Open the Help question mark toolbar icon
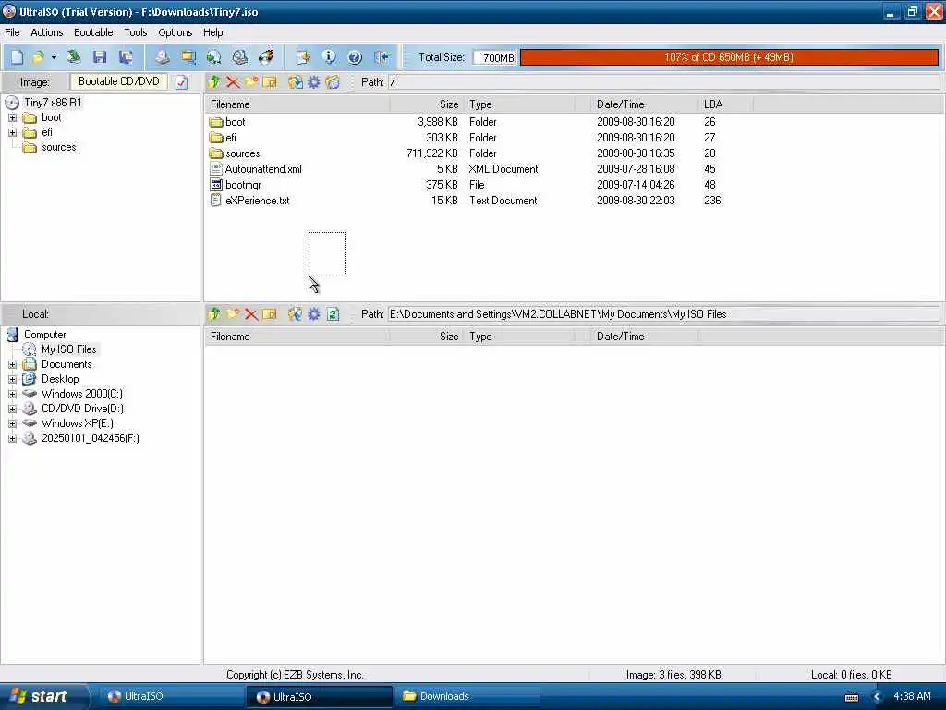Image resolution: width=946 pixels, height=710 pixels. tap(355, 57)
